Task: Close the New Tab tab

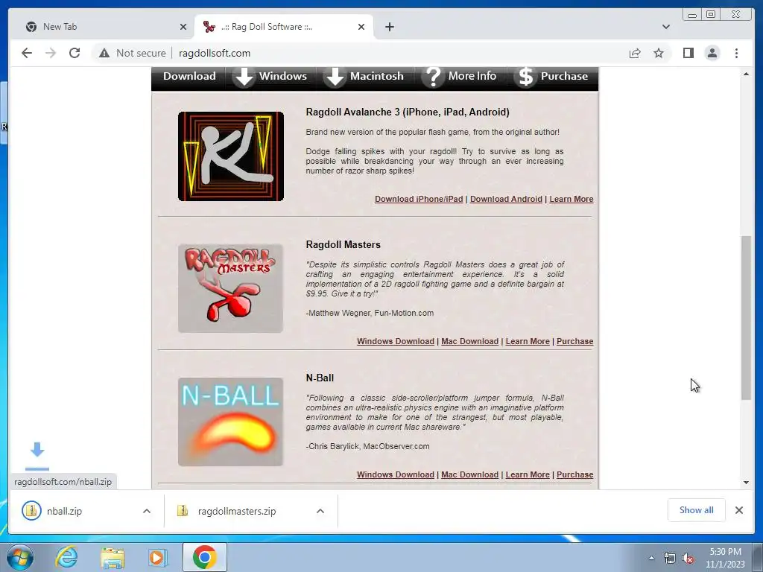Action: tap(183, 27)
